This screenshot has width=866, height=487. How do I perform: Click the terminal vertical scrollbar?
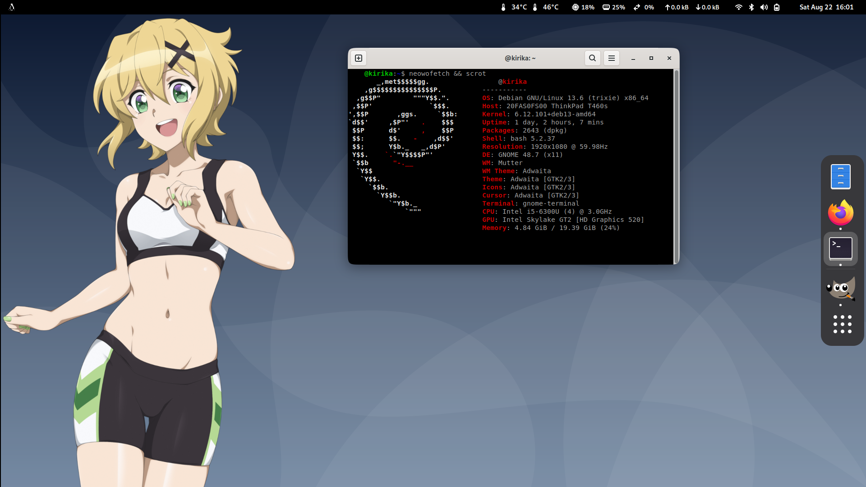(x=676, y=166)
